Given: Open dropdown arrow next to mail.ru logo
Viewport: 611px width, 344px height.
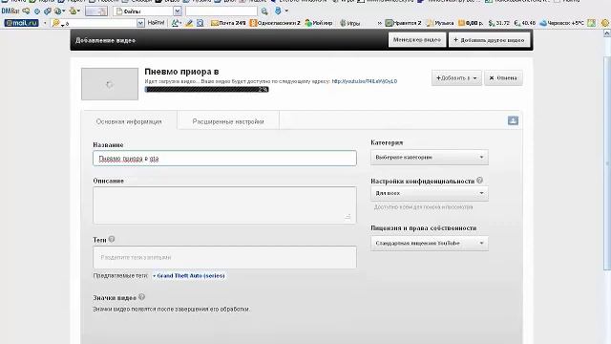Looking at the screenshot, I should 45,23.
